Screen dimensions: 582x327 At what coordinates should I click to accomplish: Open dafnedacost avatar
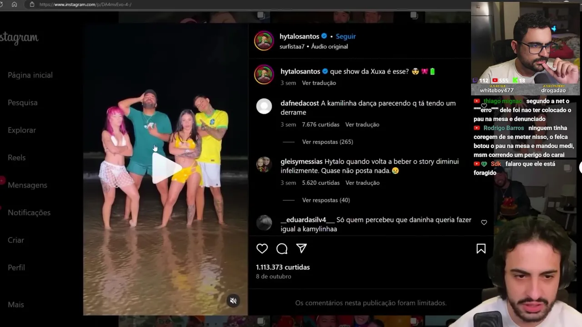264,106
